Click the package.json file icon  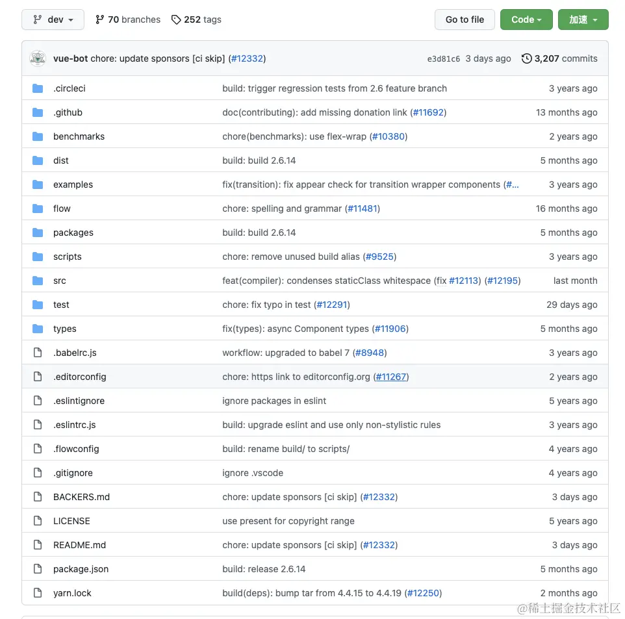(38, 569)
